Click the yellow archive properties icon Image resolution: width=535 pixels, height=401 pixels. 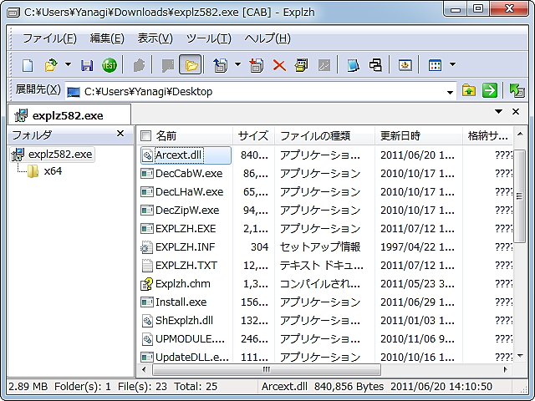[301, 65]
